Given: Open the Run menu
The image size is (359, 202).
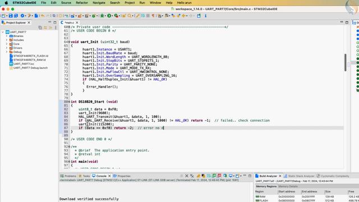Looking at the screenshot, I should coord(142,3).
